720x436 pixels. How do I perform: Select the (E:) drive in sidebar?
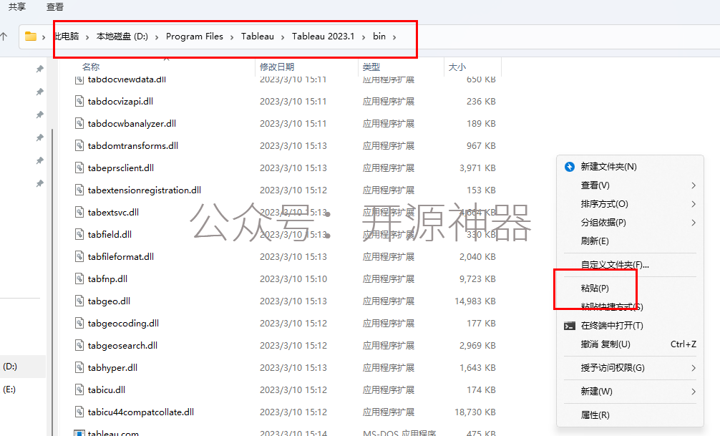pos(9,389)
